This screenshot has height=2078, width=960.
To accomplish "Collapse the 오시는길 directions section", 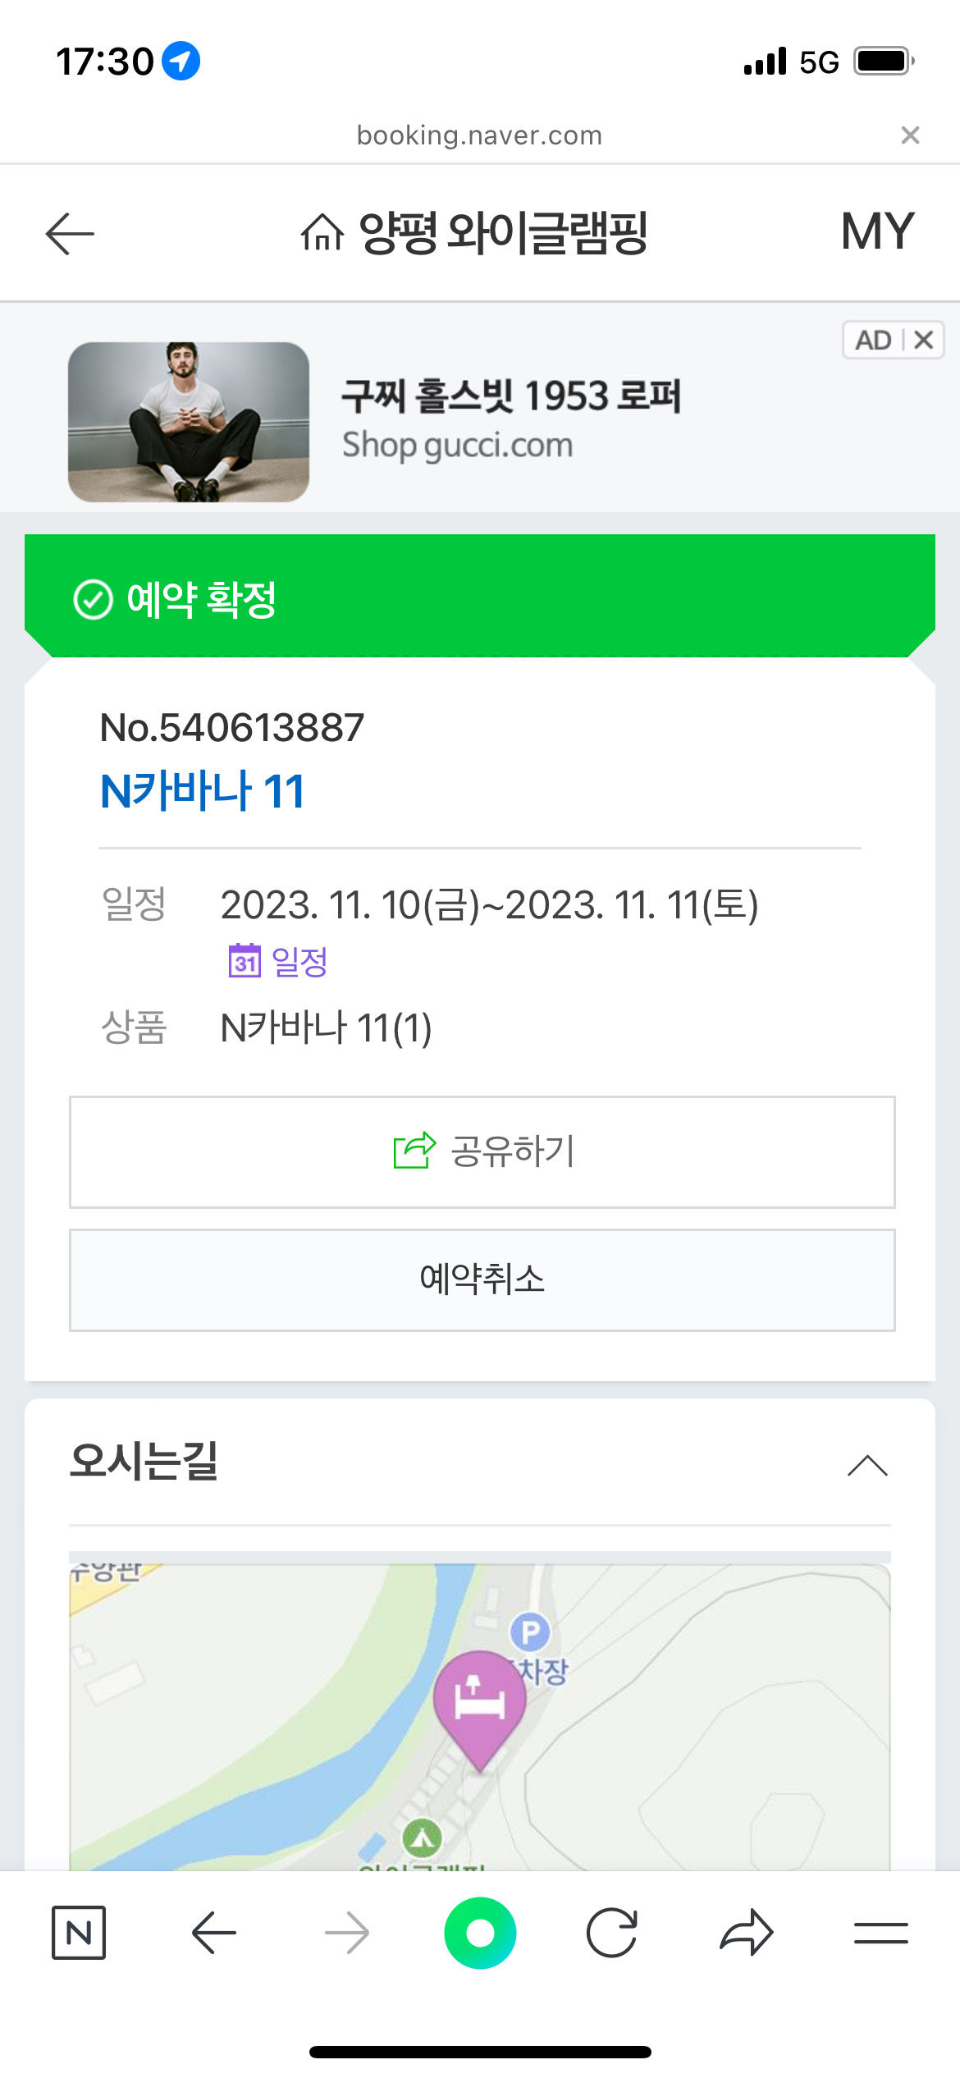I will tap(867, 1465).
